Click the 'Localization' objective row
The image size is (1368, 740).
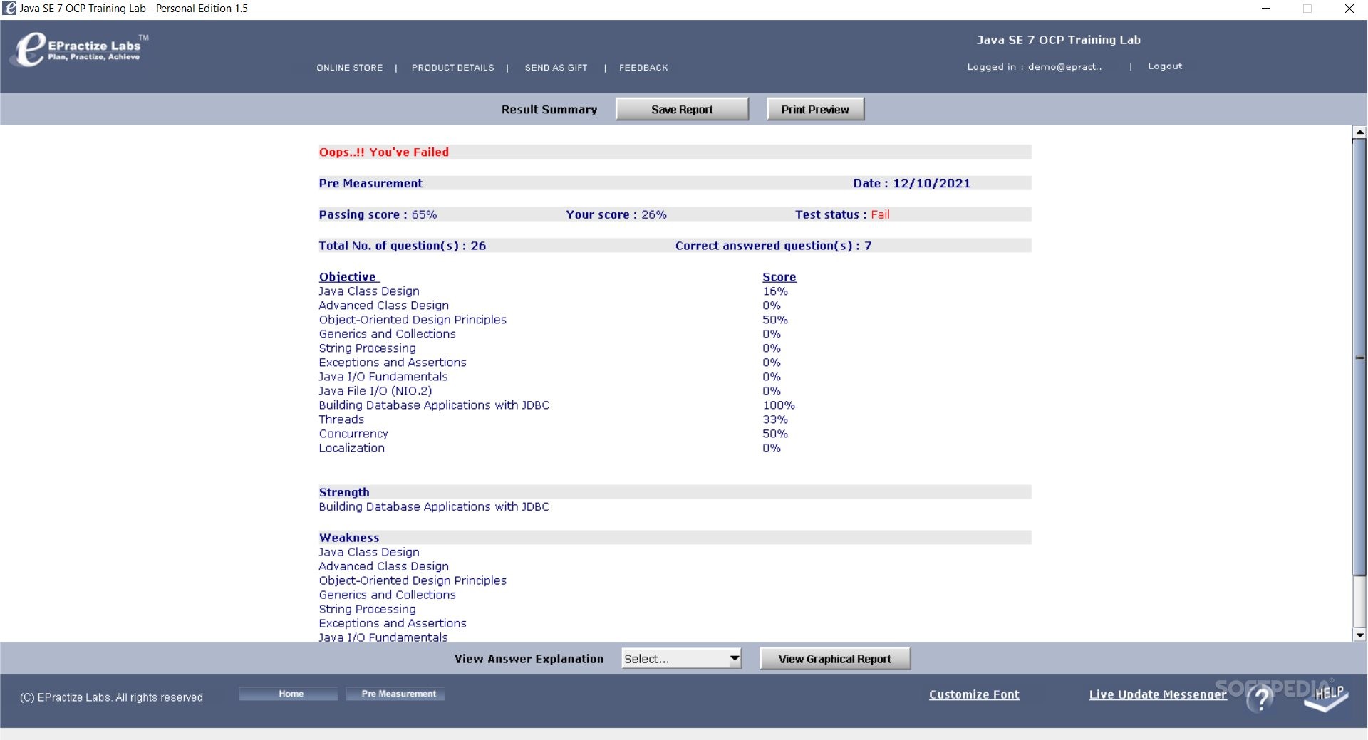tap(351, 448)
